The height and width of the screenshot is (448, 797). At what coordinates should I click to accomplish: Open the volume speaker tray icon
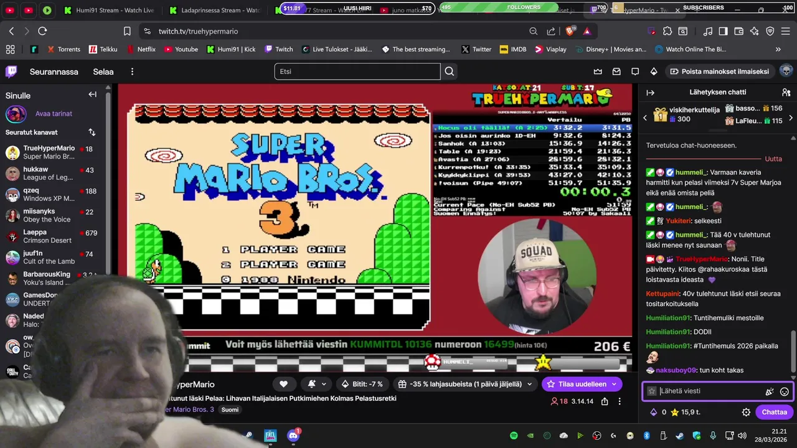pos(742,436)
